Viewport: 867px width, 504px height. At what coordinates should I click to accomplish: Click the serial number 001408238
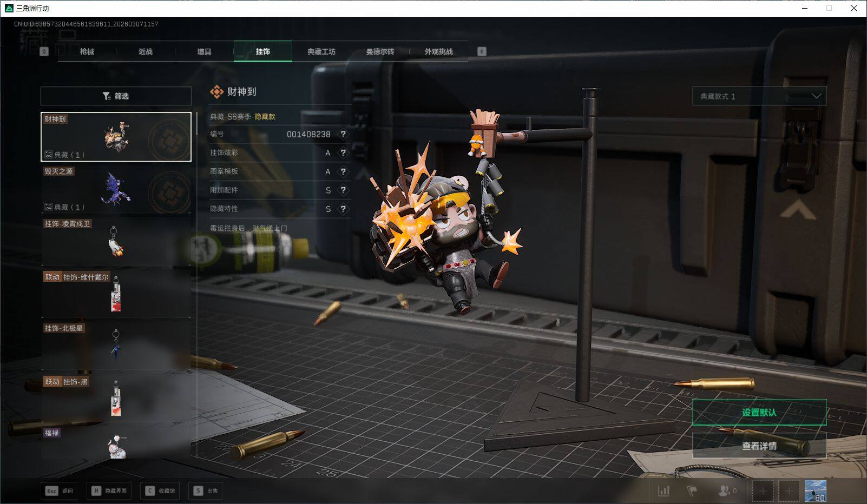(308, 134)
